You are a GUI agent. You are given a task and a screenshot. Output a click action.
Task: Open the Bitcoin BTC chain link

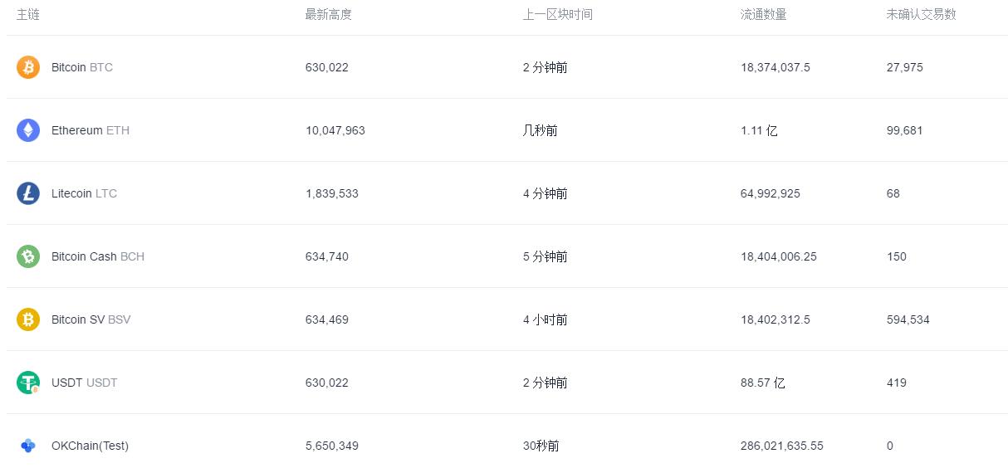[x=82, y=67]
